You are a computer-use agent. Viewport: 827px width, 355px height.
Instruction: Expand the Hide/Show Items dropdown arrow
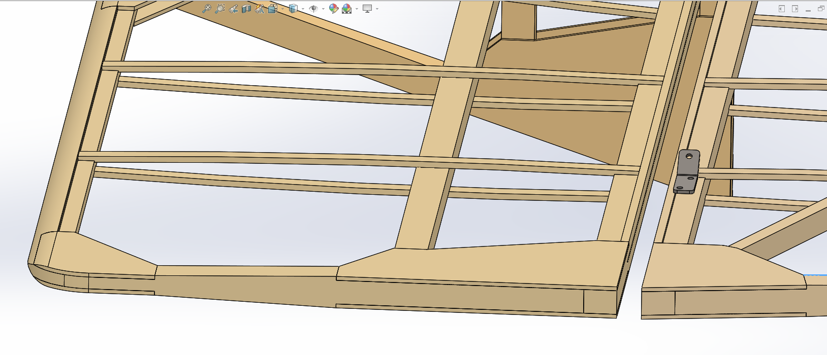(x=323, y=9)
